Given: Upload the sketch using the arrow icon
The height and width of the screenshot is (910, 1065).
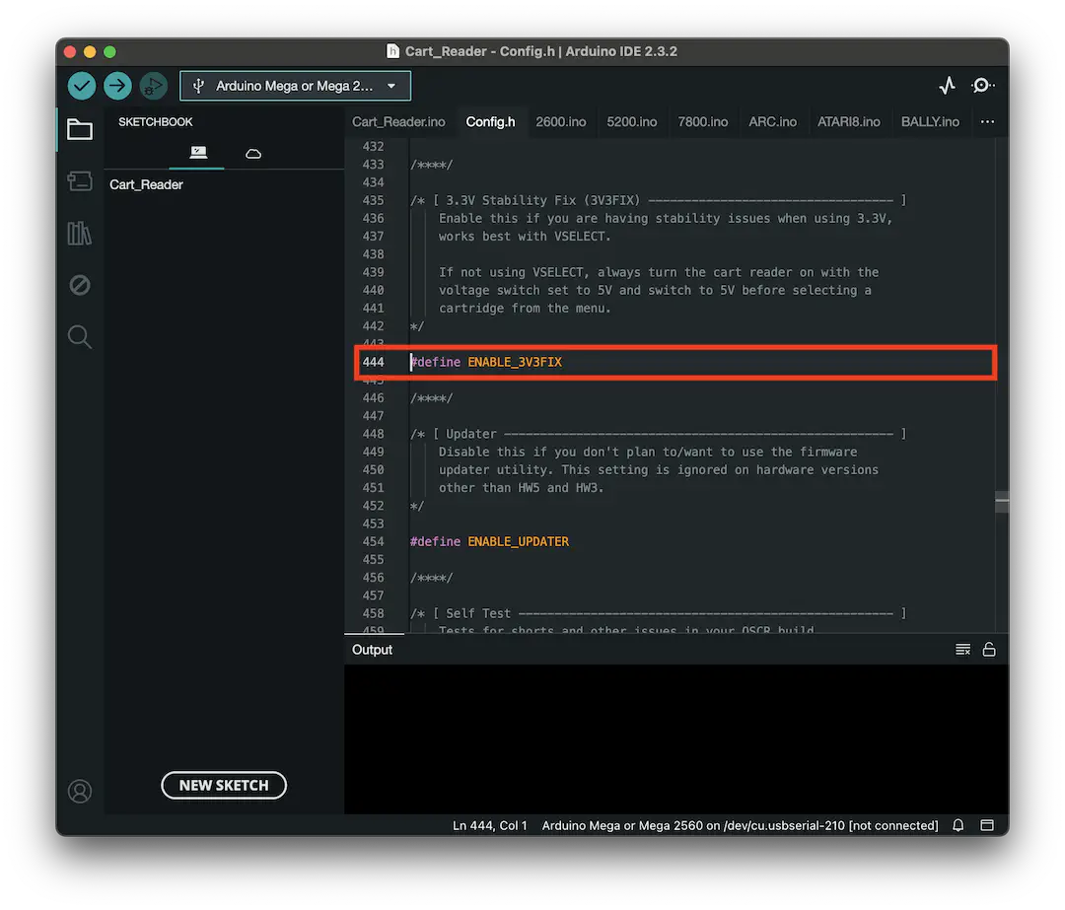Looking at the screenshot, I should pos(117,86).
